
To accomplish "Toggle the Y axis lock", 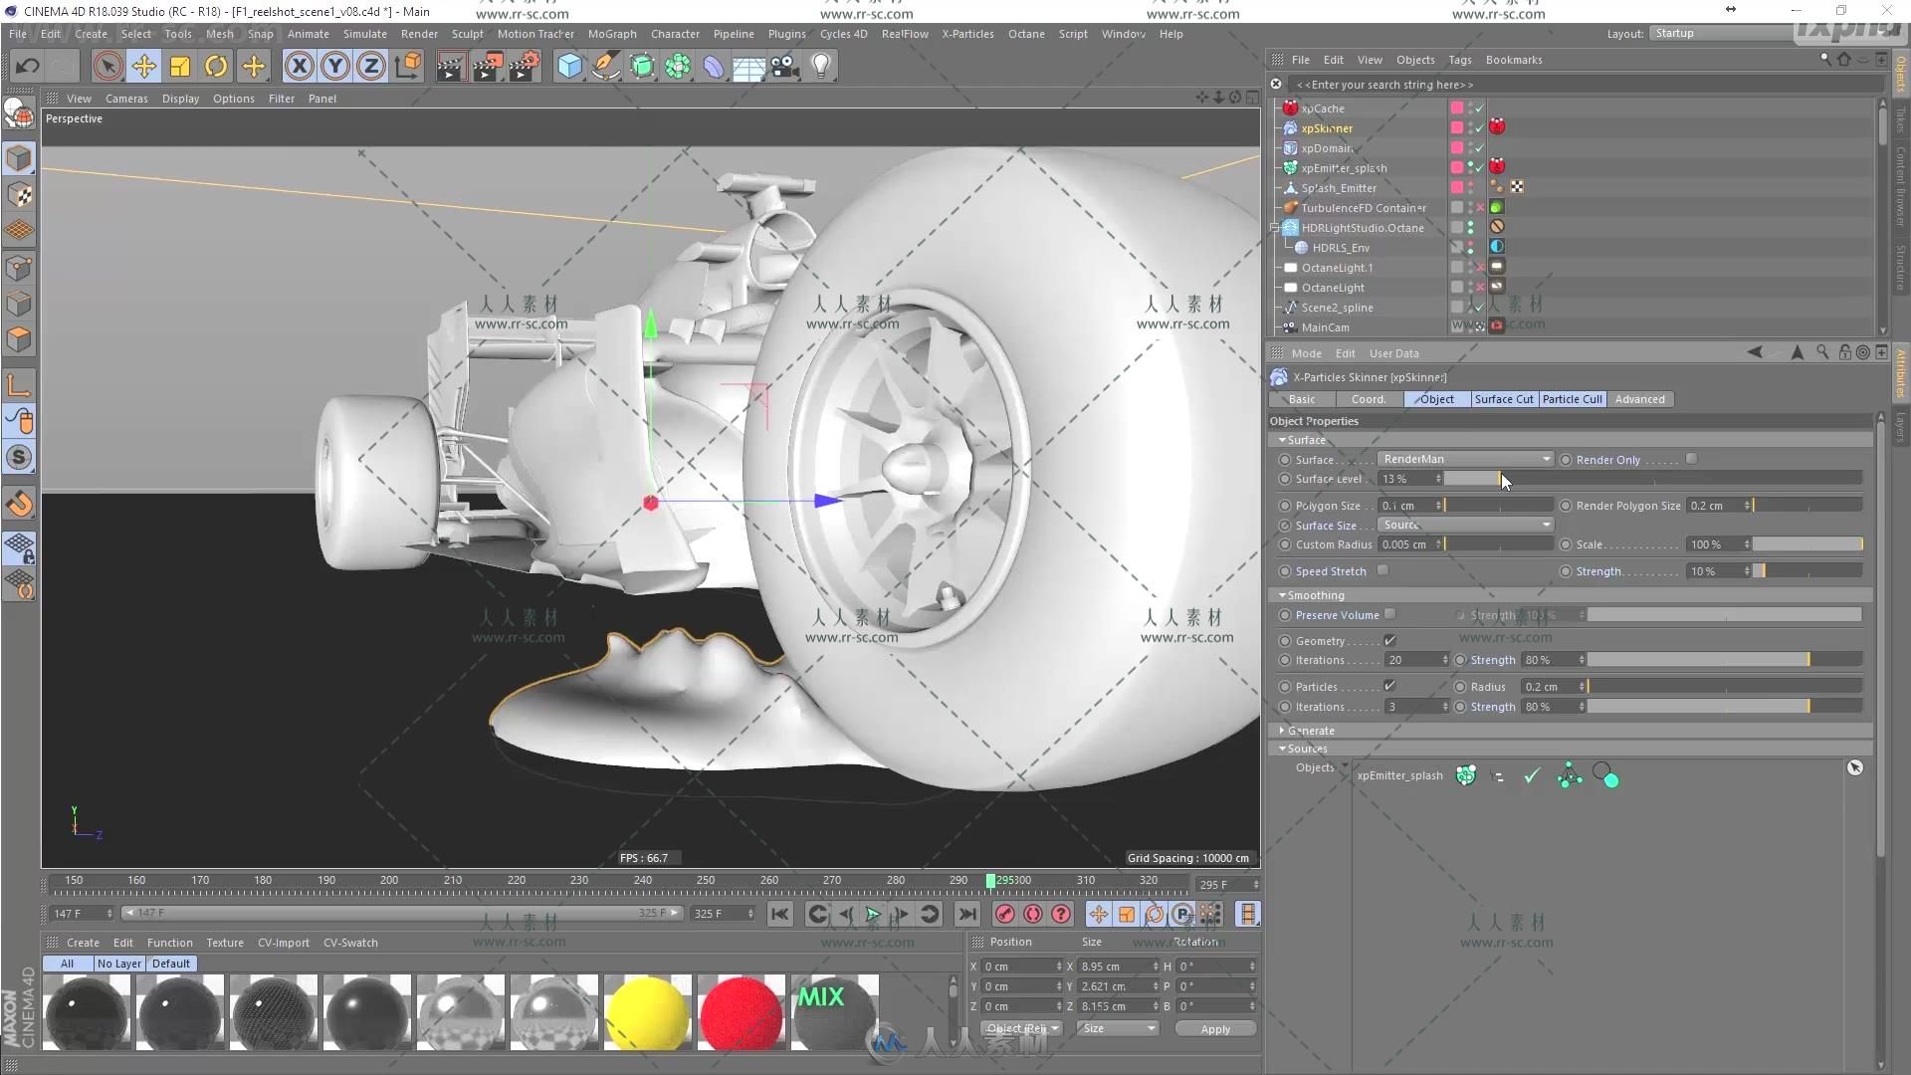I will tap(335, 67).
